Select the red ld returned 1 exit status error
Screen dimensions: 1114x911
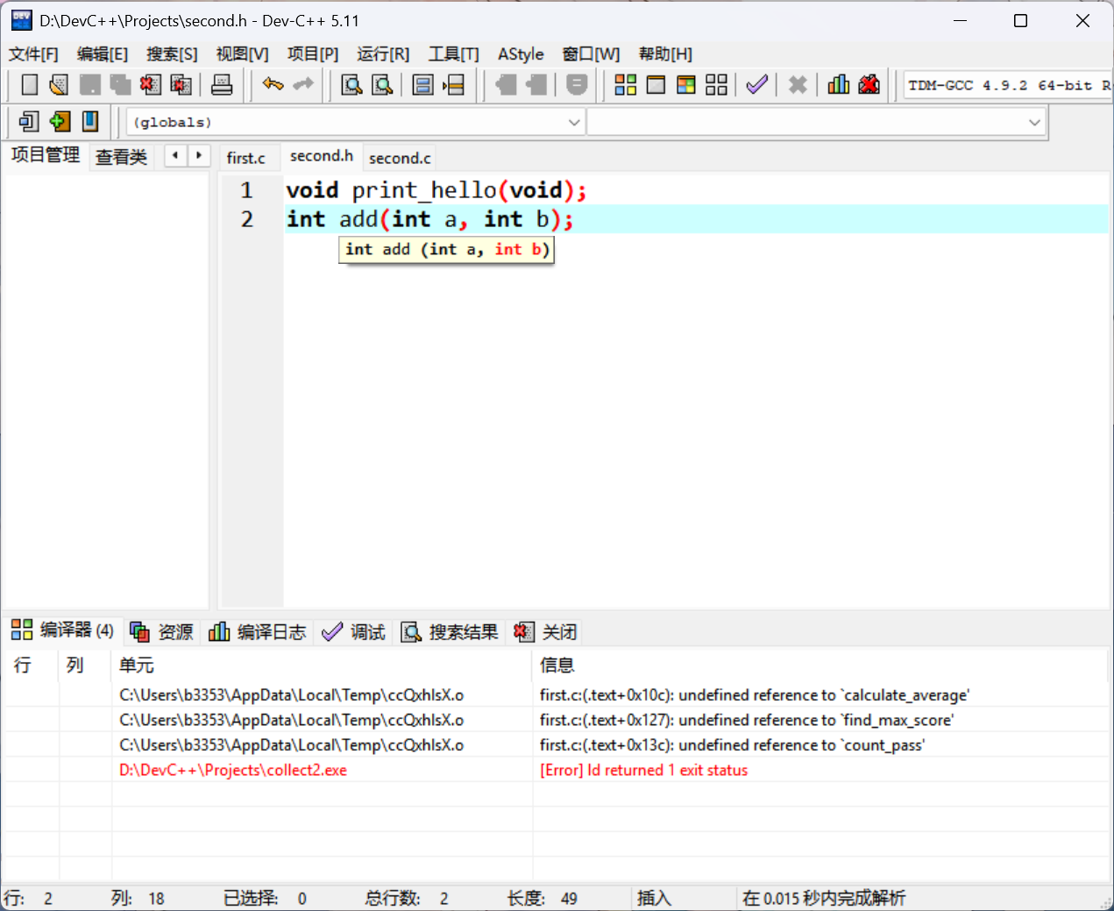[x=557, y=771]
